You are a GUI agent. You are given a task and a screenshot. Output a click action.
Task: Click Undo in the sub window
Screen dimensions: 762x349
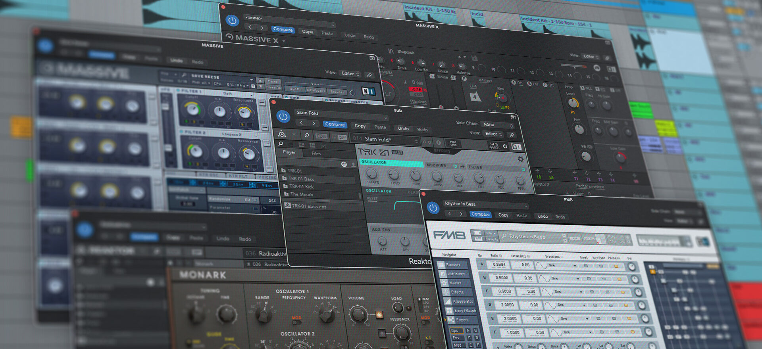click(403, 128)
